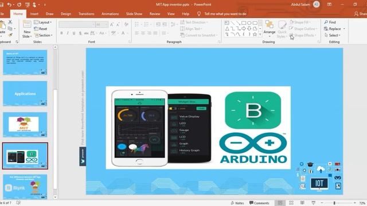The image size is (367, 206).
Task: Click Find in Editing group
Action: (330, 22)
